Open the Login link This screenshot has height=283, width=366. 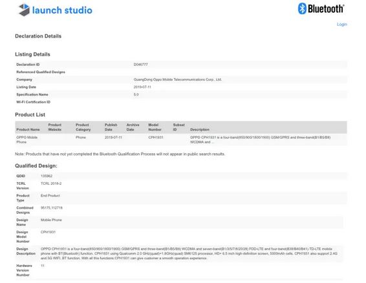coord(341,25)
